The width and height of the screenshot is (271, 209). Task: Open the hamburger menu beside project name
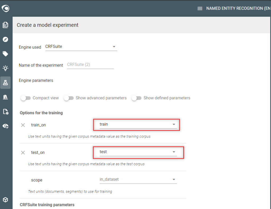(x=200, y=8)
